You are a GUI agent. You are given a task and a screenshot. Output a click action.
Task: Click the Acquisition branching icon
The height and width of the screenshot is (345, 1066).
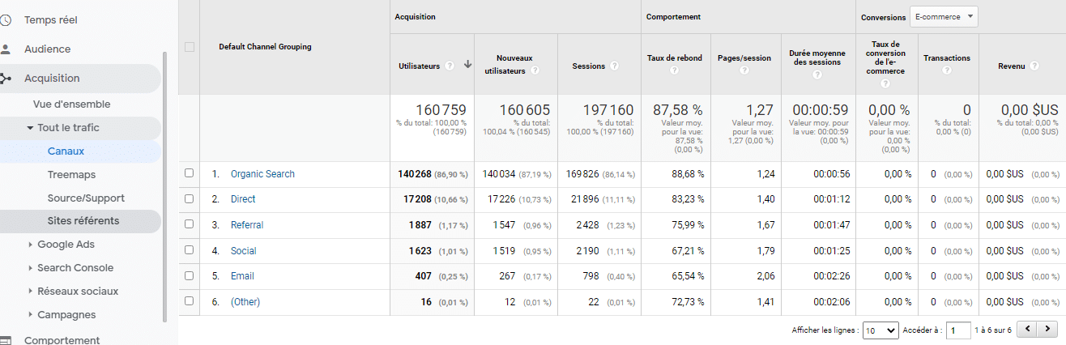point(6,79)
